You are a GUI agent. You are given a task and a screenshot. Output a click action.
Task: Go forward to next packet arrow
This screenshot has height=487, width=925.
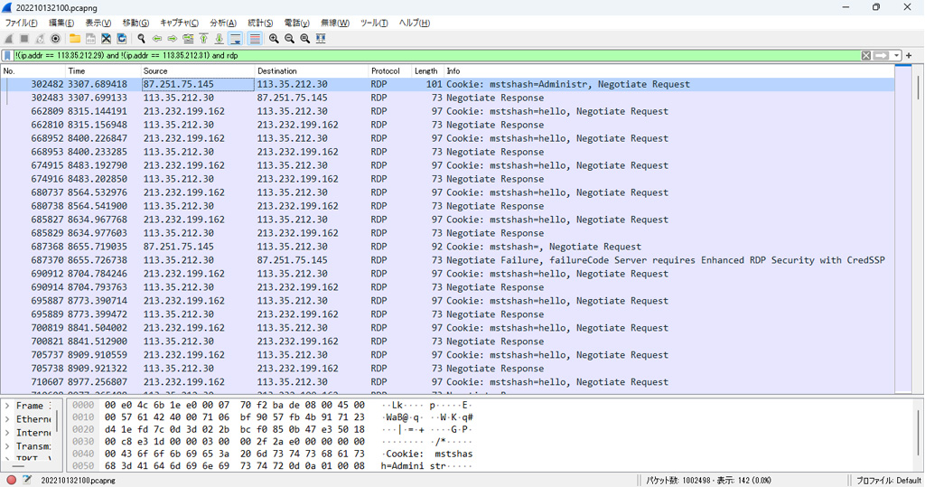point(173,38)
